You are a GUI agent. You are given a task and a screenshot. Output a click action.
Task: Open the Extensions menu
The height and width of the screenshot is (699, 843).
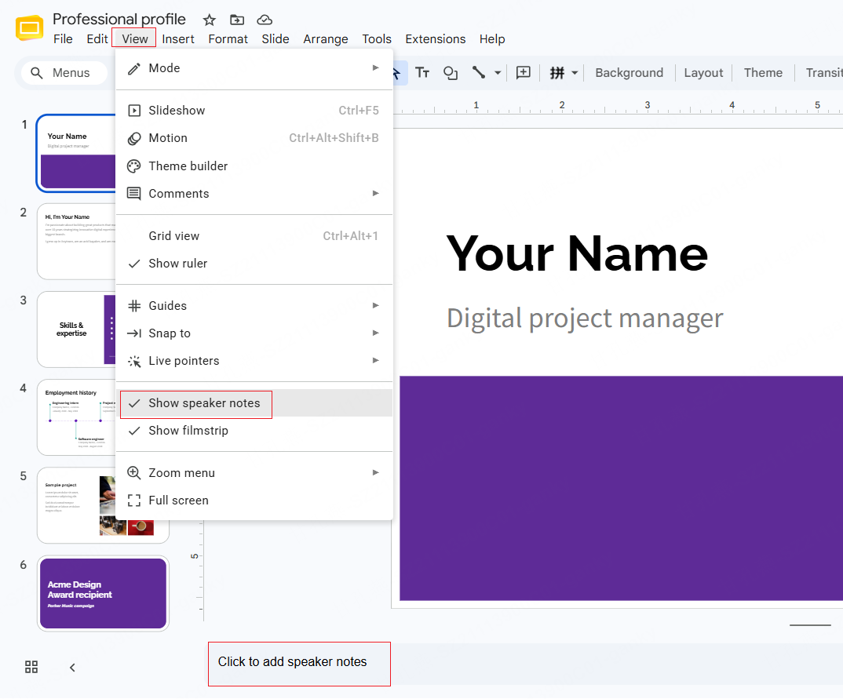tap(435, 38)
